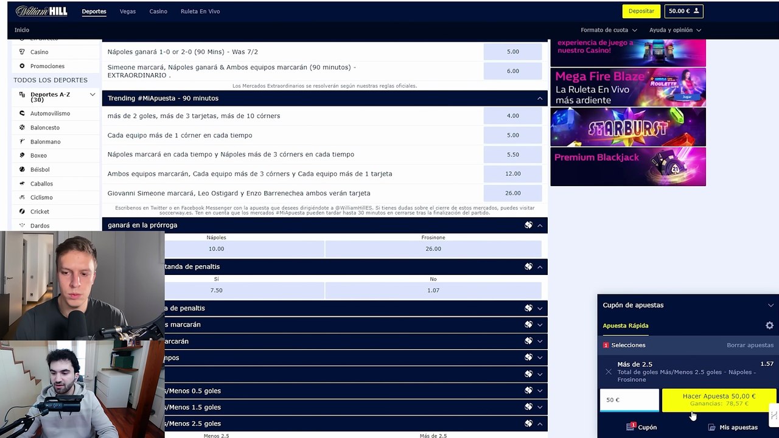
Task: Open the Formato de cuota dropdown
Action: [x=609, y=30]
